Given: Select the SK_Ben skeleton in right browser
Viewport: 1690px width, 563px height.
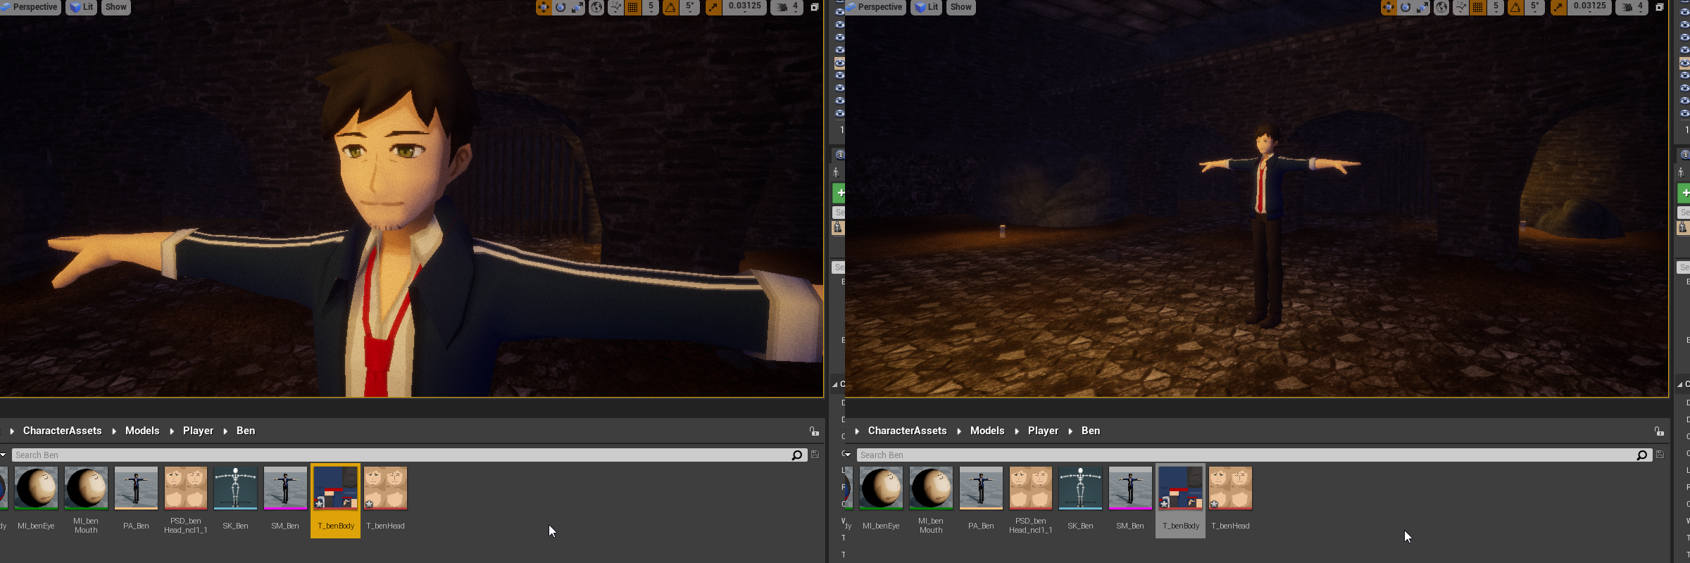Looking at the screenshot, I should click(x=1080, y=499).
